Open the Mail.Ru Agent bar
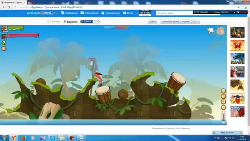Viewport: 250px width, 141px height. [x=227, y=132]
